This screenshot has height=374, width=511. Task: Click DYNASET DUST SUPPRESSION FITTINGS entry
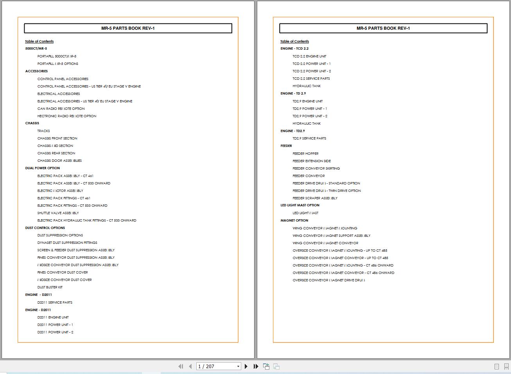[x=67, y=243]
